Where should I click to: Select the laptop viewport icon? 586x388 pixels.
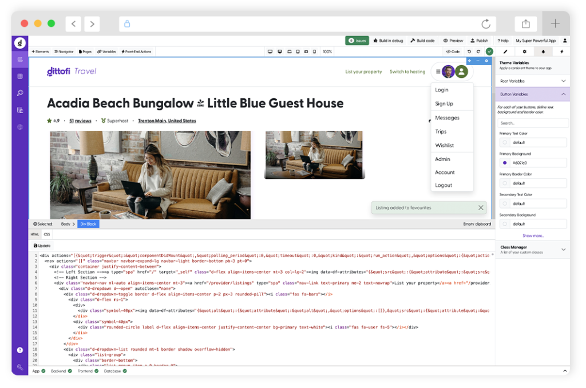[x=289, y=51]
